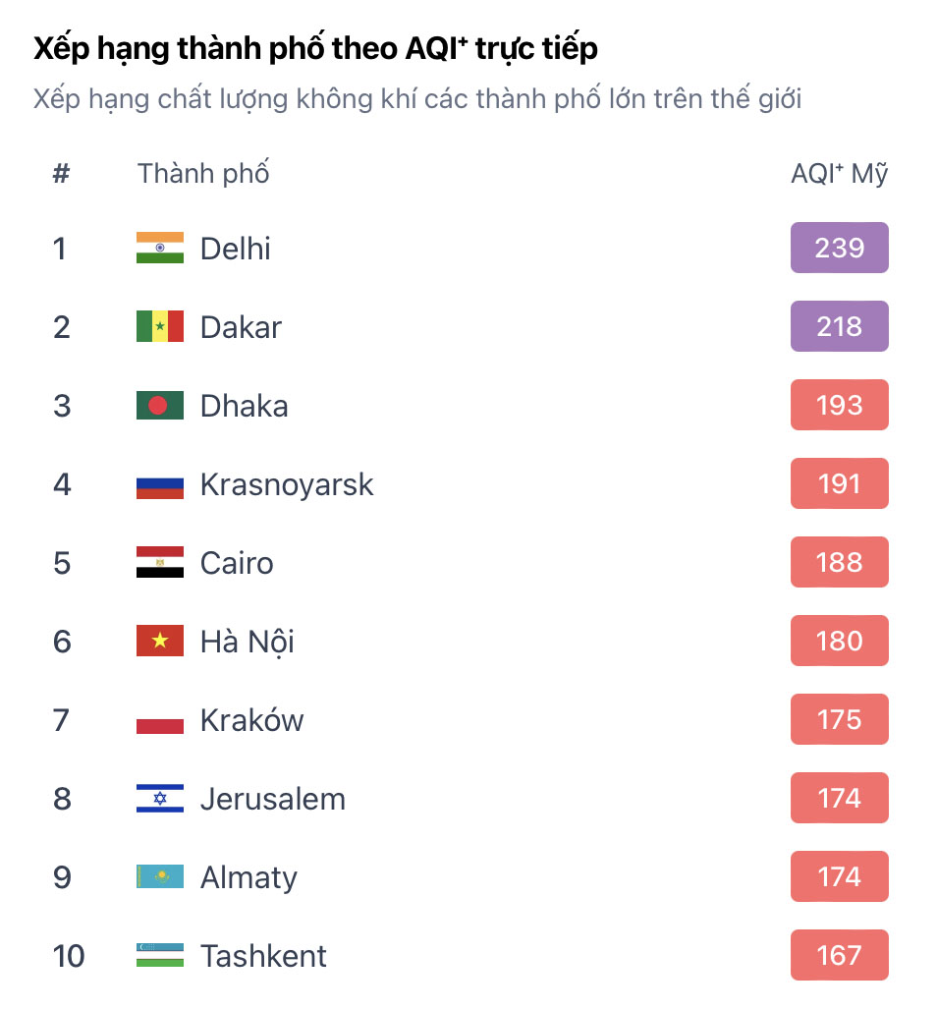Click the "Thành phố" column header
The height and width of the screenshot is (1010, 937).
pyautogui.click(x=203, y=174)
